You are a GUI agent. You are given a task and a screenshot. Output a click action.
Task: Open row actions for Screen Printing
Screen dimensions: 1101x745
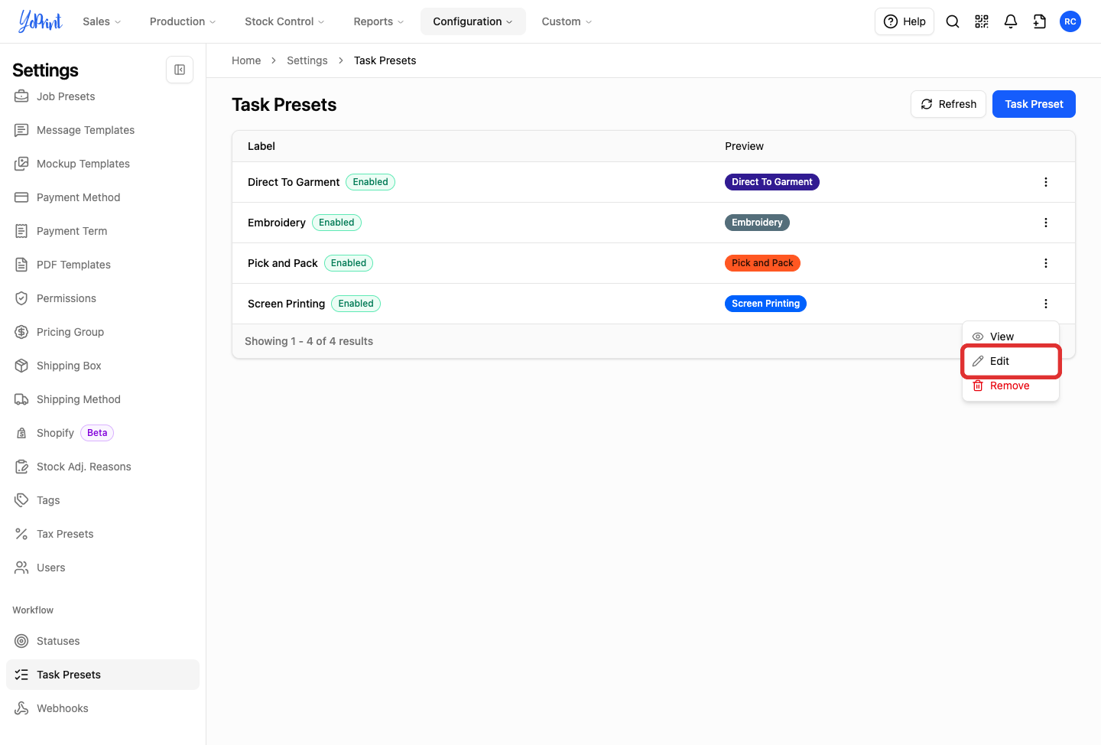(1046, 304)
